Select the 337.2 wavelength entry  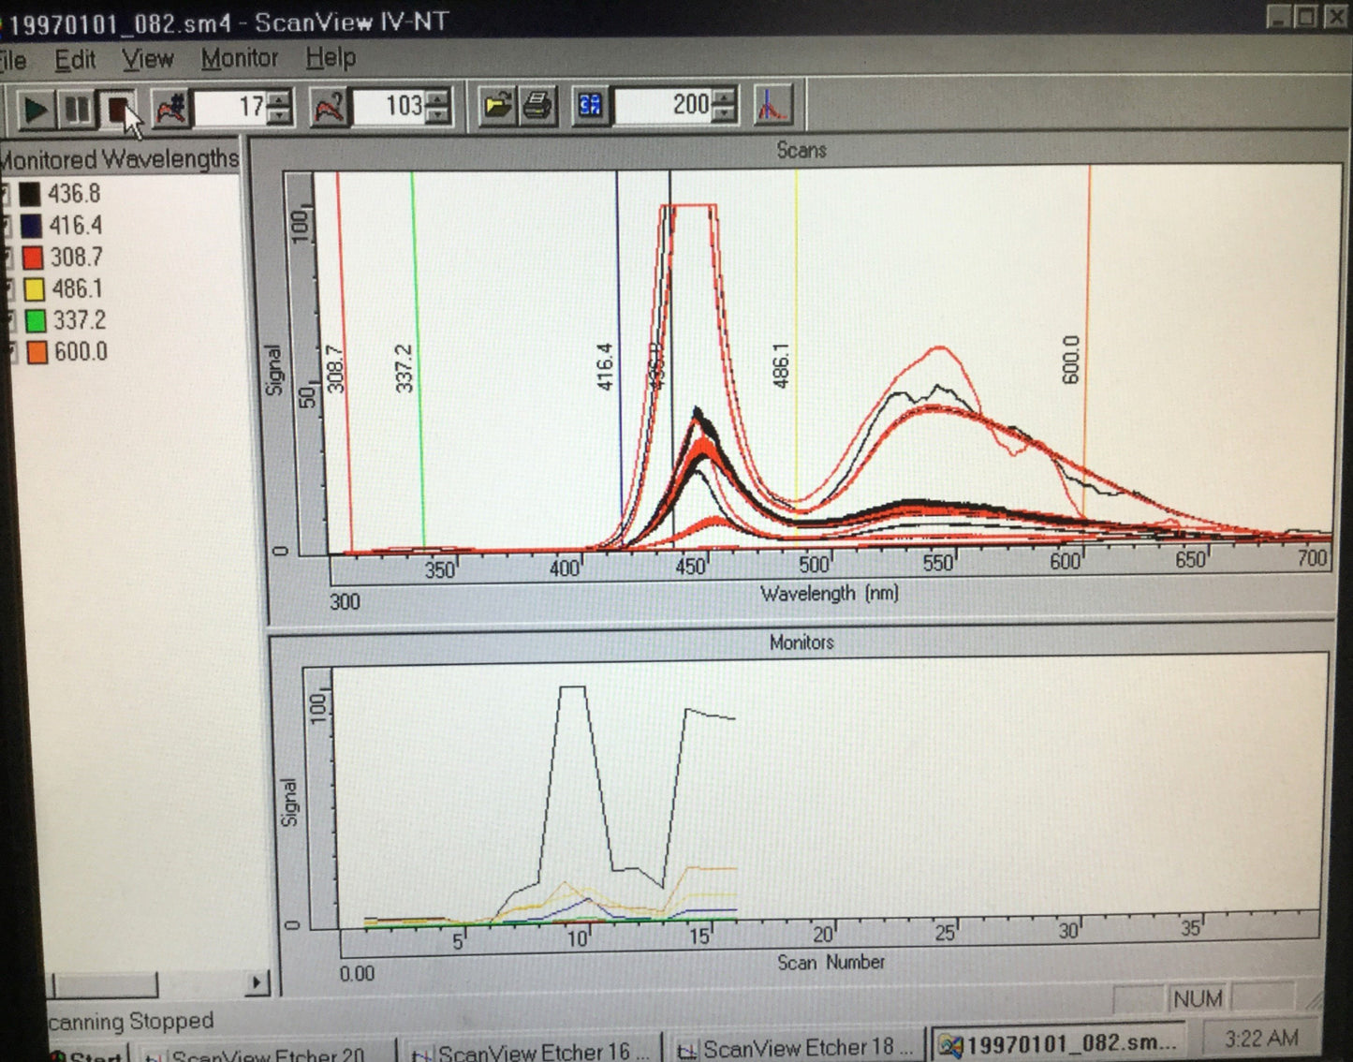80,321
